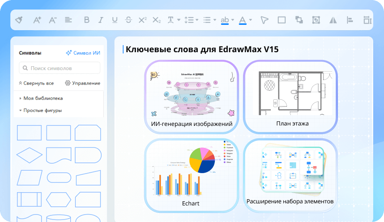This screenshot has height=222, width=384.
Task: Select the stadium terminator shape
Action: point(59,178)
